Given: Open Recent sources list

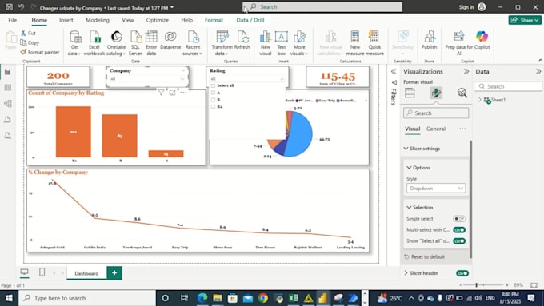Looking at the screenshot, I should coord(193,43).
